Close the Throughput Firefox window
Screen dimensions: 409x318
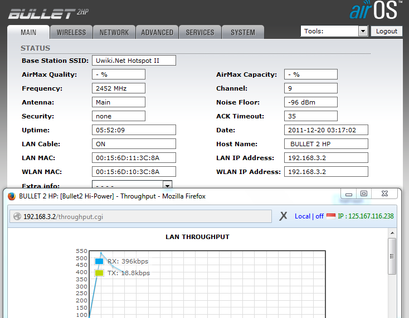384,194
